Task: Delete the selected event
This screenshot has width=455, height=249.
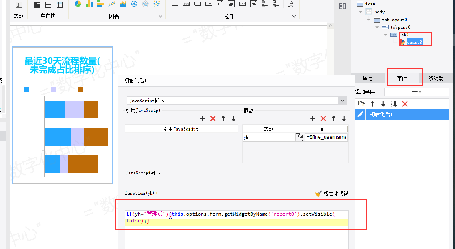Action: [x=405, y=104]
